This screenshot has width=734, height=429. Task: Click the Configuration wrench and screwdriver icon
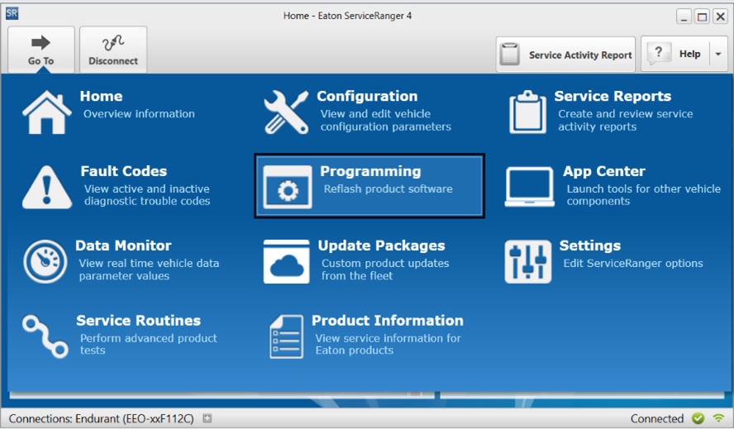286,112
